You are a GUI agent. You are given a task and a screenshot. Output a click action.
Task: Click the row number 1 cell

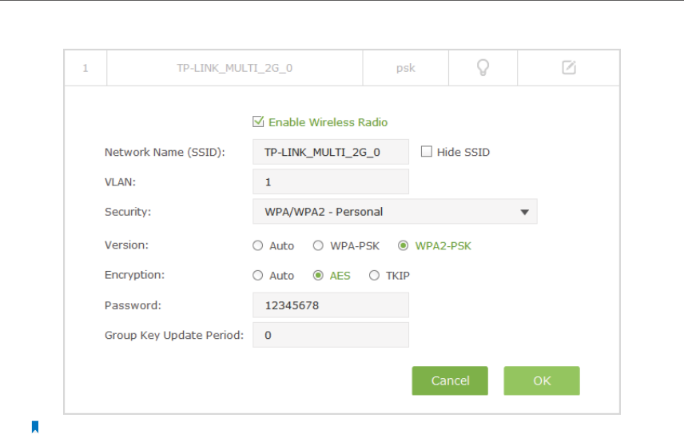[x=85, y=68]
